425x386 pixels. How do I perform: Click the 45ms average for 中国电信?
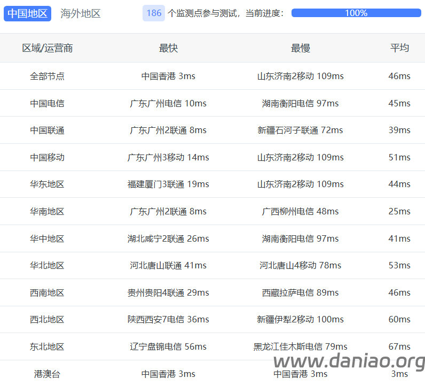[399, 103]
